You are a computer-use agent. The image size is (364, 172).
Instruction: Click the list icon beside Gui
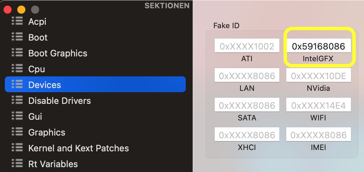click(x=17, y=116)
